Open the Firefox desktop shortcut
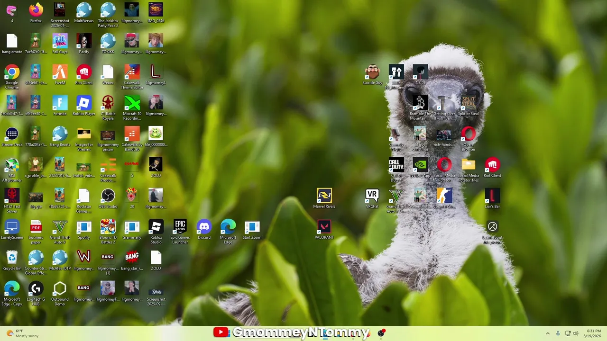Viewport: 607px width, 341px height. (x=36, y=13)
